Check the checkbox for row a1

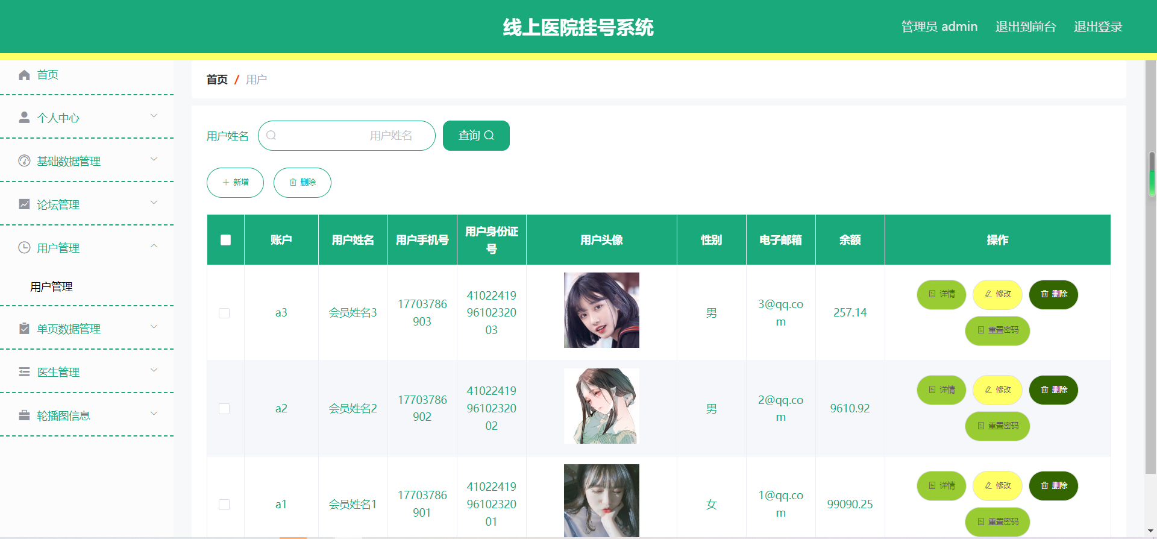224,505
